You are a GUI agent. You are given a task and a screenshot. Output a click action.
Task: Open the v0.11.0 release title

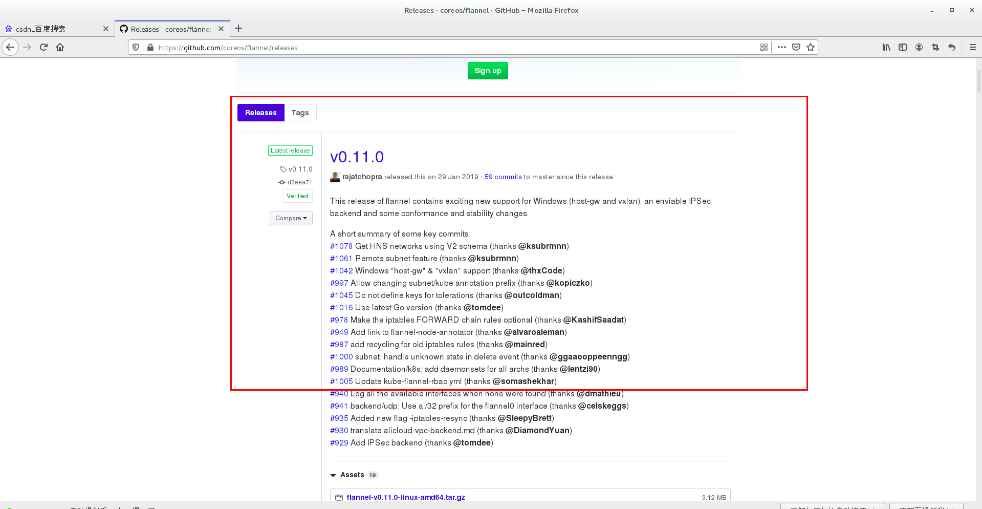coord(357,157)
